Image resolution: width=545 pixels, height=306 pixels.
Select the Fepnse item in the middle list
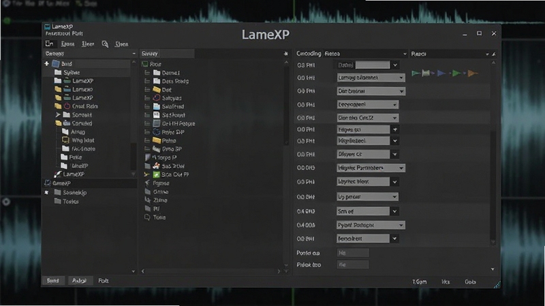point(157,183)
